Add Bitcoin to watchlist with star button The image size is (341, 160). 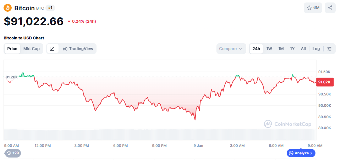[313, 8]
